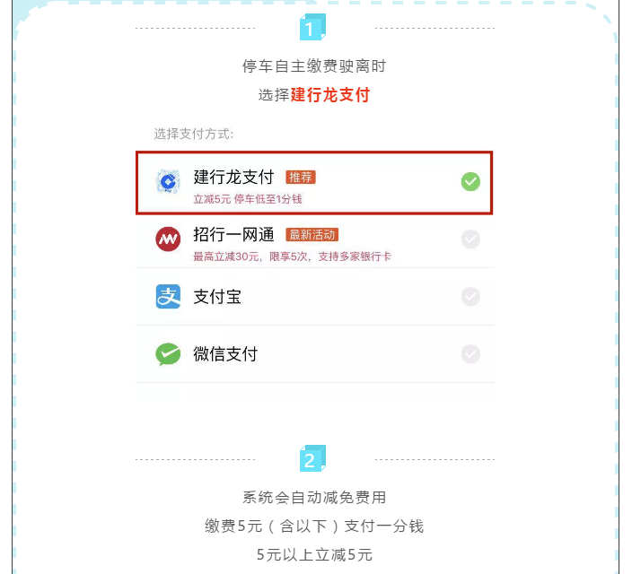Click the red 建行龙支付 heading text
The height and width of the screenshot is (574, 632).
pyautogui.click(x=330, y=95)
